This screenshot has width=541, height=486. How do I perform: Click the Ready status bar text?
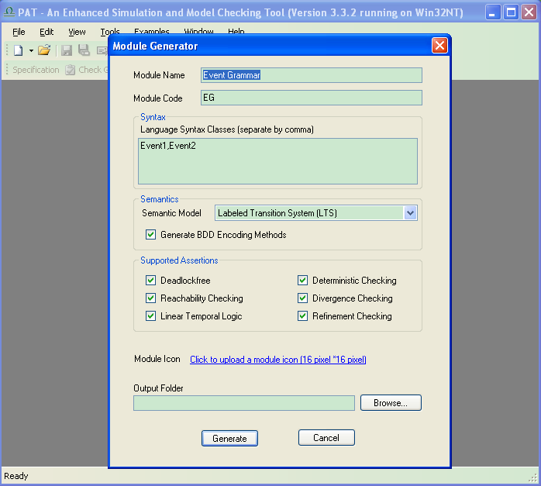pyautogui.click(x=16, y=476)
